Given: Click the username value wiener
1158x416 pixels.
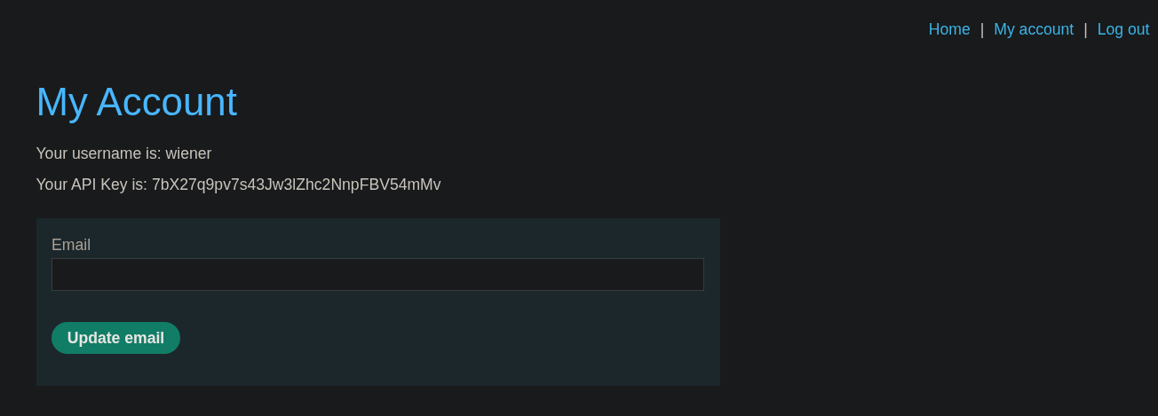Looking at the screenshot, I should pyautogui.click(x=188, y=153).
